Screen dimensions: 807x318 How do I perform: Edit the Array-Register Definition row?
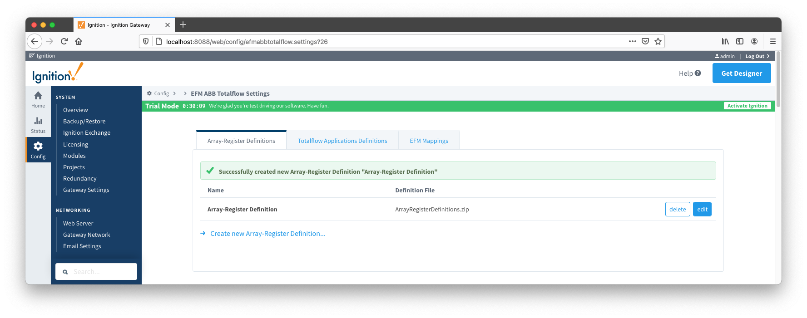click(x=702, y=209)
